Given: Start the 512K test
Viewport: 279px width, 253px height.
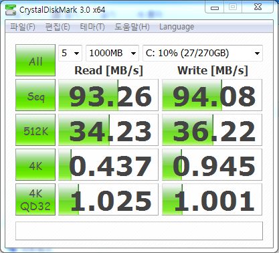Looking at the screenshot, I should 35,130.
